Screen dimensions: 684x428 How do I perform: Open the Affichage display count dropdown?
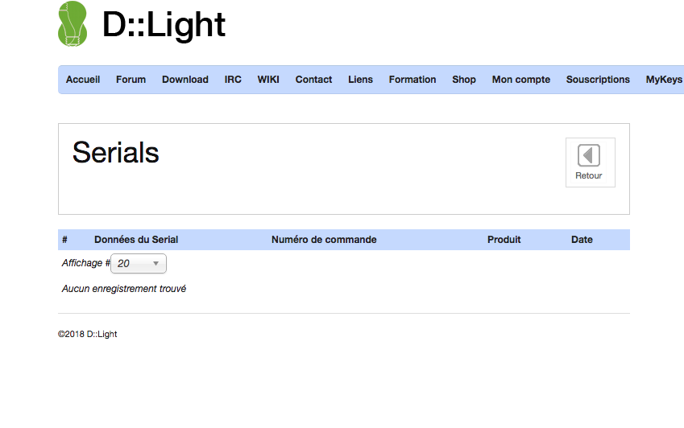click(139, 263)
